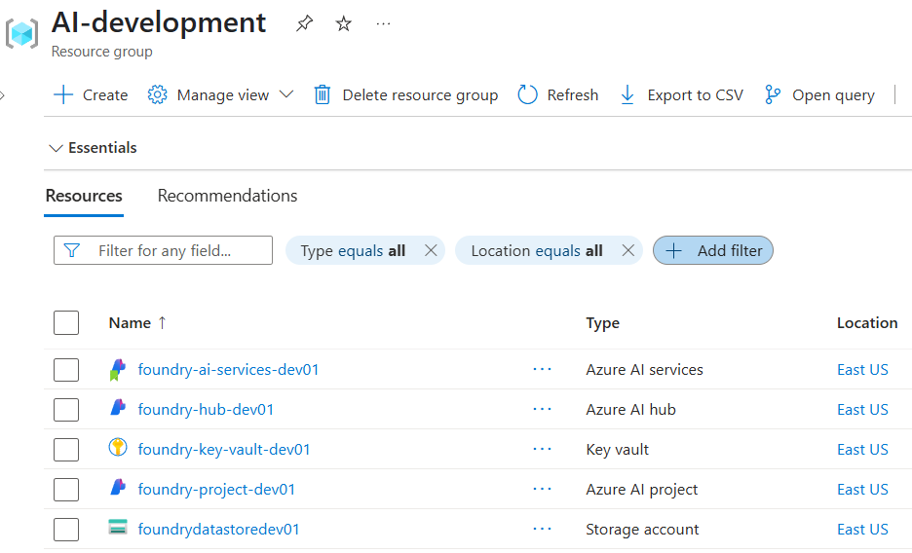Image resolution: width=912 pixels, height=553 pixels.
Task: Sort by the Name column header
Action: pos(137,323)
